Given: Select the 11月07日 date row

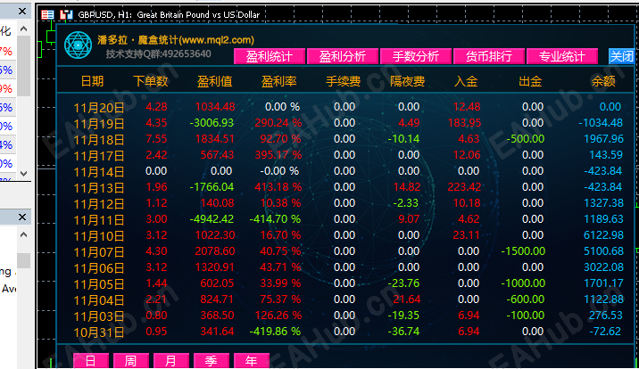Looking at the screenshot, I should 99,252.
